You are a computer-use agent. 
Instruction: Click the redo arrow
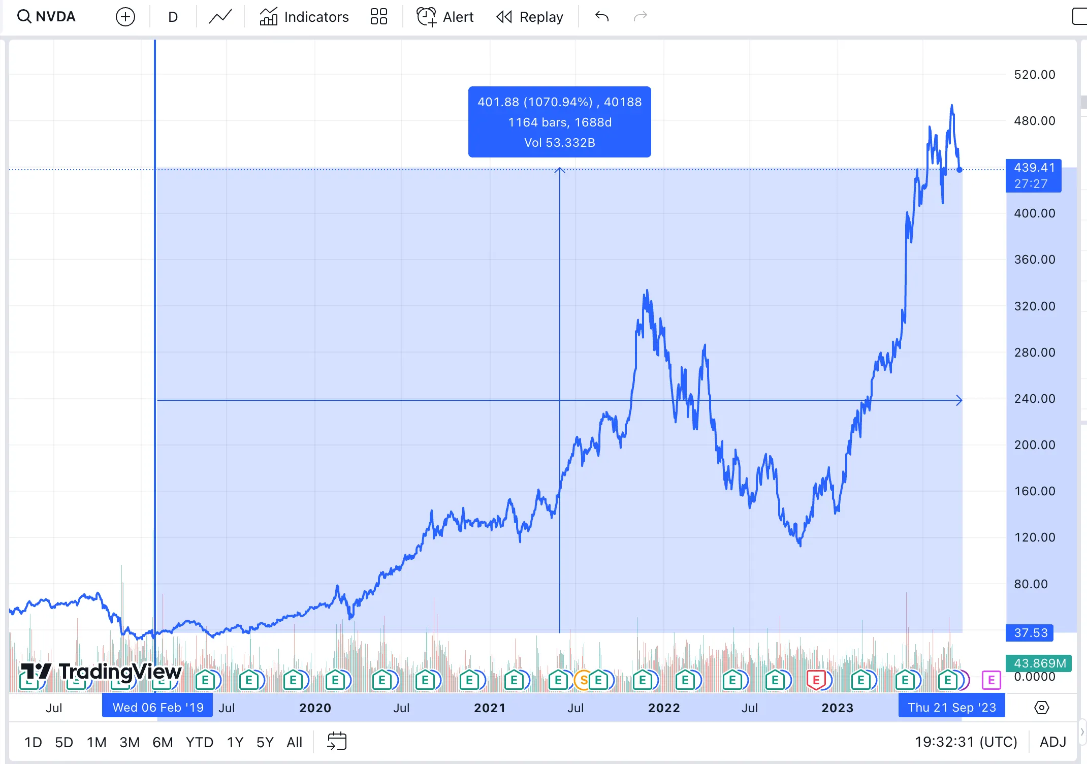click(641, 17)
